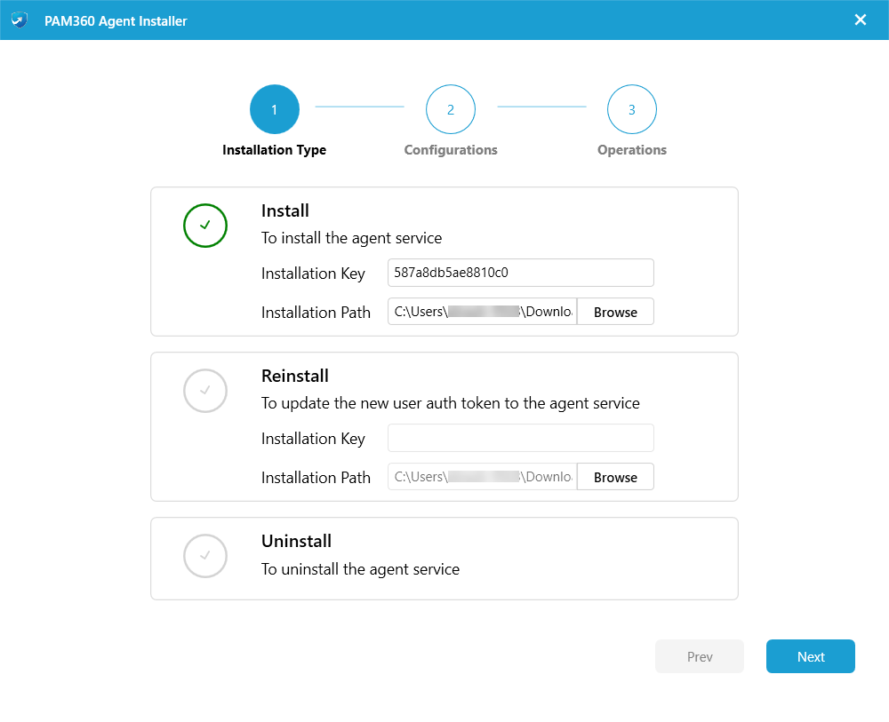Select step 1 Installation Type circle
Image resolution: width=889 pixels, height=722 pixels.
pyautogui.click(x=275, y=109)
